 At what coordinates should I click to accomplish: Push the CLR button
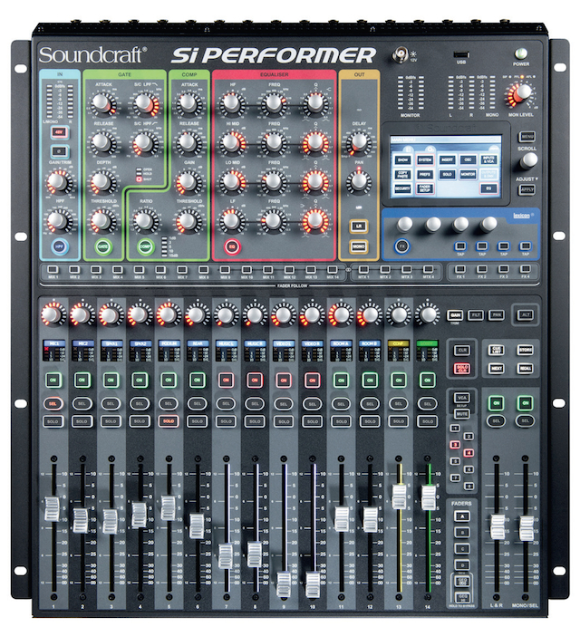point(462,351)
